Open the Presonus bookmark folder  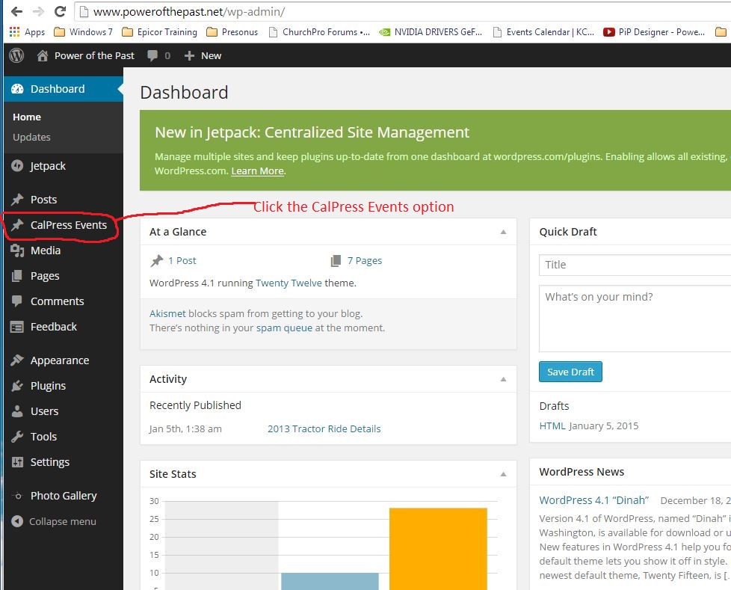[x=232, y=31]
